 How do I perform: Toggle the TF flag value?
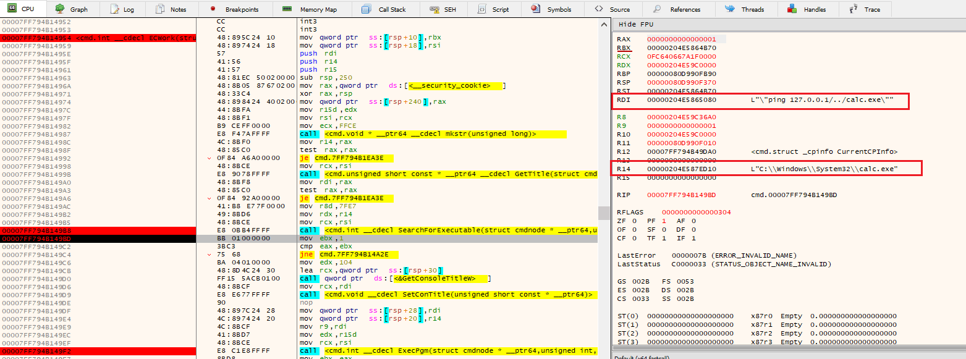coord(665,238)
